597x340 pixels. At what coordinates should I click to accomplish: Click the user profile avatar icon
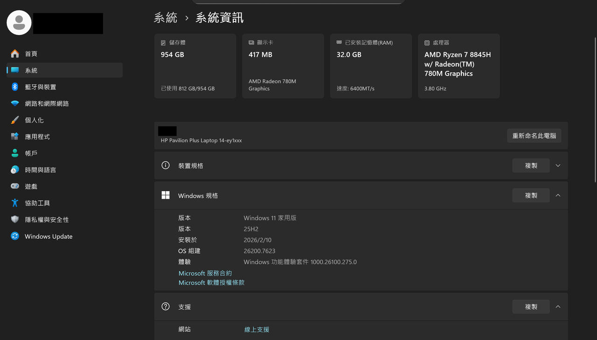pos(19,22)
